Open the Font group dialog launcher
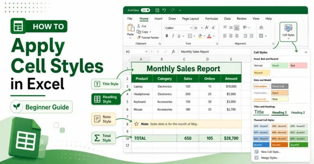This screenshot has width=314, height=164. click(217, 44)
